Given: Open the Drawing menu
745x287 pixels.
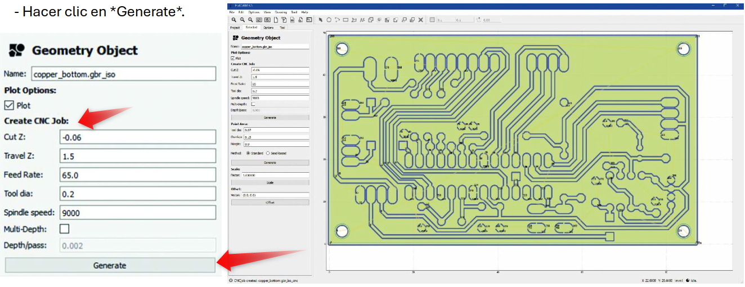Looking at the screenshot, I should (281, 12).
